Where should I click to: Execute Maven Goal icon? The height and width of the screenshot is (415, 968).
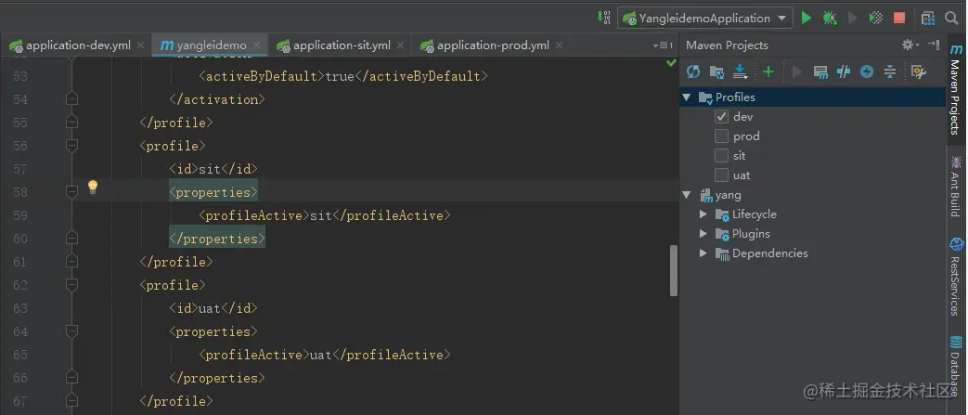pyautogui.click(x=820, y=72)
